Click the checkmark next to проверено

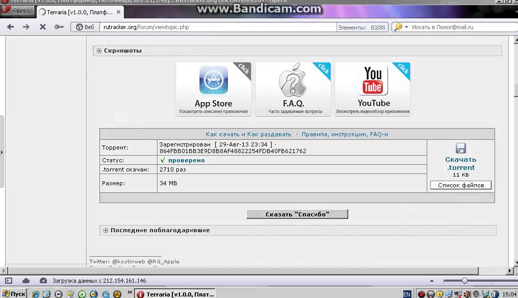[x=163, y=160]
